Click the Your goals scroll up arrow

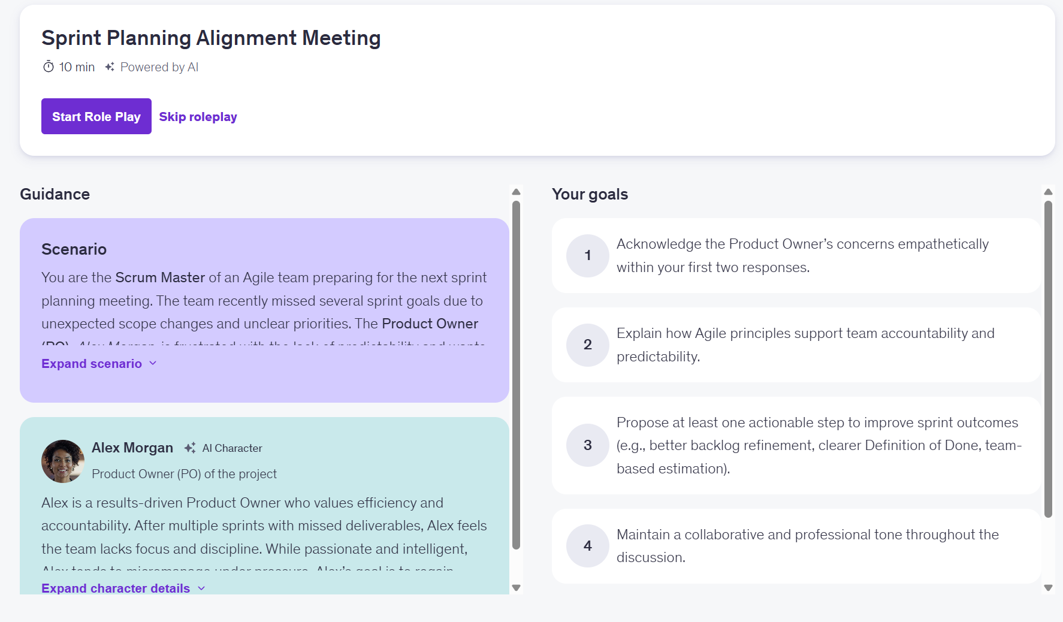coord(1048,192)
